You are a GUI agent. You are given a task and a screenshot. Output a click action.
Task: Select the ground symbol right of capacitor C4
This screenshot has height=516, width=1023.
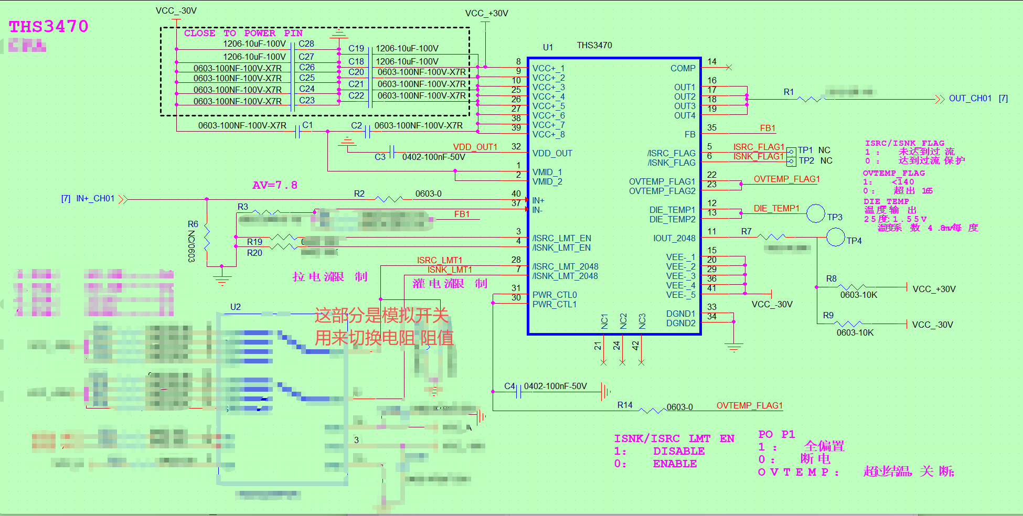[605, 391]
